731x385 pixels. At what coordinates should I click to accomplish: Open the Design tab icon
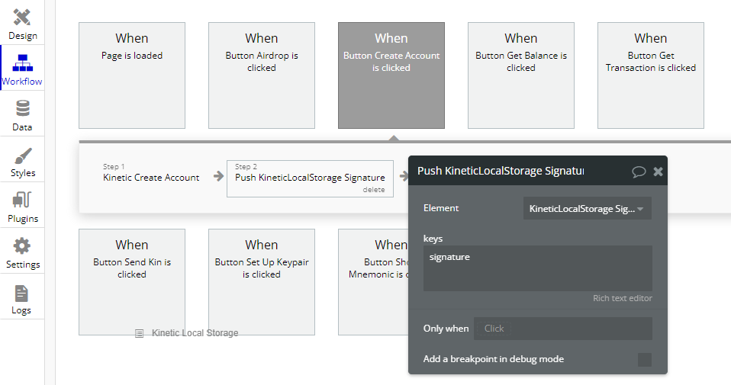pos(22,18)
